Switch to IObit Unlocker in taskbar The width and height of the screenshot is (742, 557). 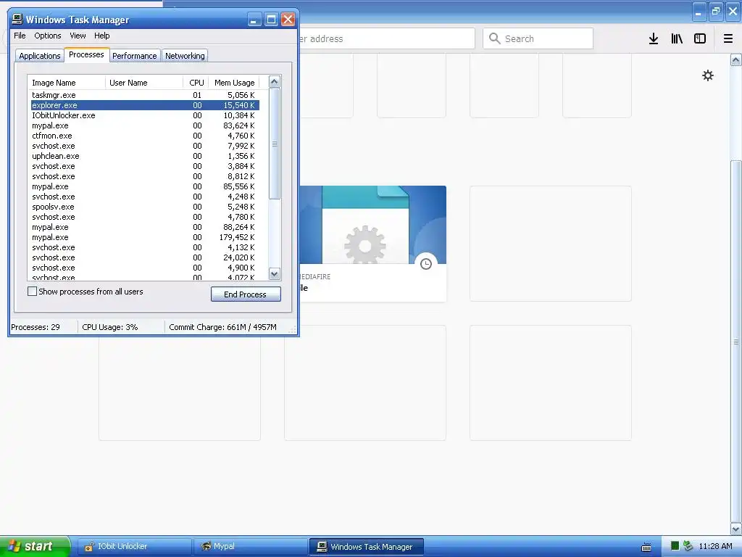click(x=134, y=547)
